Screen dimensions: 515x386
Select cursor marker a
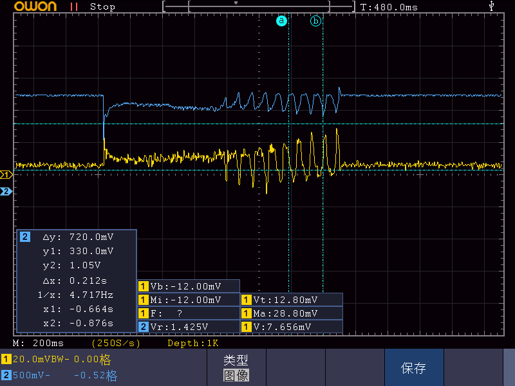pyautogui.click(x=281, y=21)
